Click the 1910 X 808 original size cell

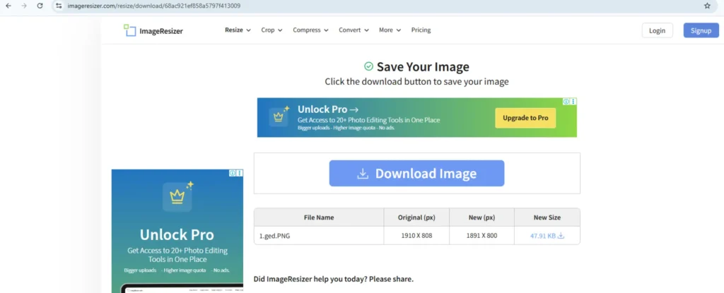pos(416,236)
